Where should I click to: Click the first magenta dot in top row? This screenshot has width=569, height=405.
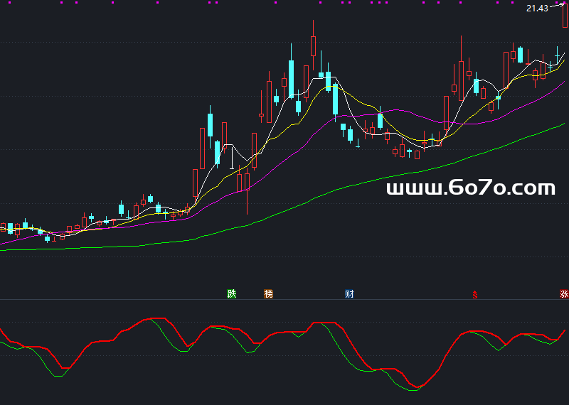(x=9, y=3)
